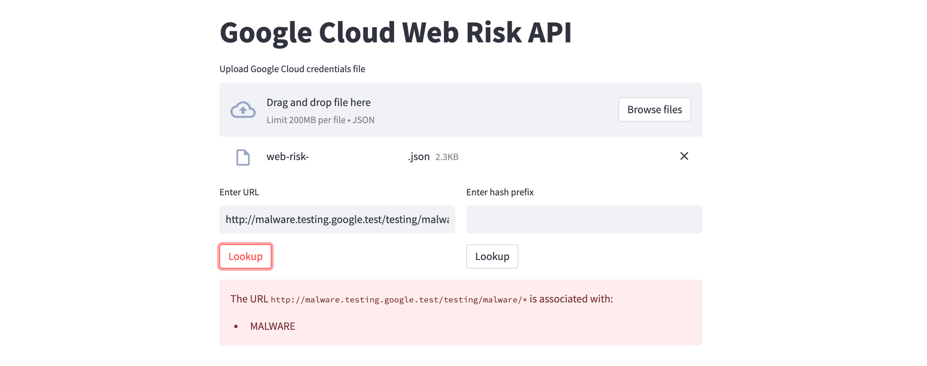927x366 pixels.
Task: Remove the uploaded web-risk JSON file
Action: point(684,156)
